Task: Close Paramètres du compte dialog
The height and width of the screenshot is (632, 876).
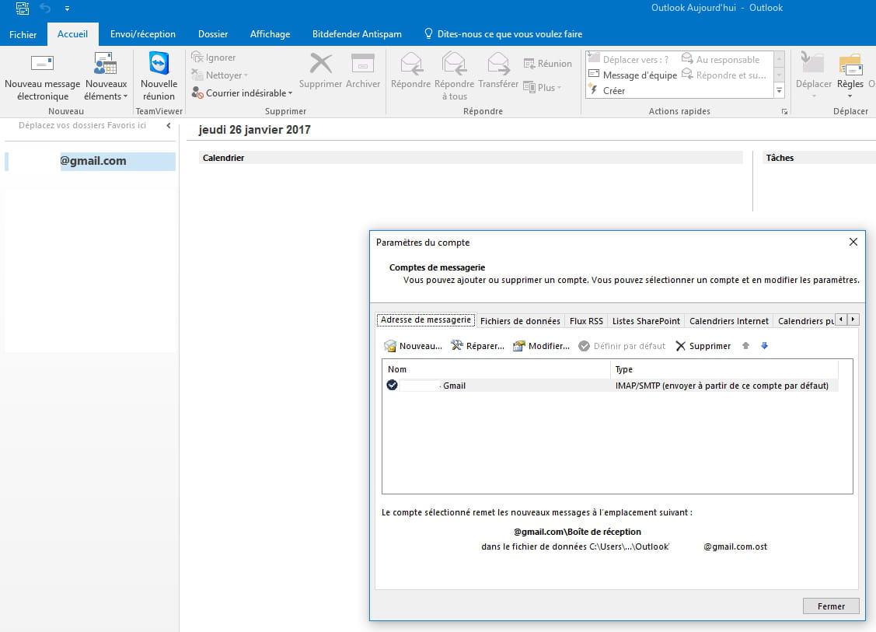Action: 853,242
